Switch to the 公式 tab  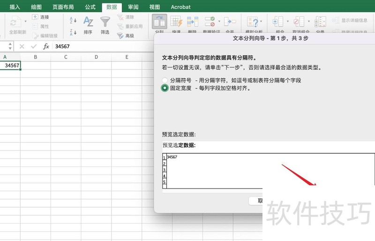coord(90,7)
